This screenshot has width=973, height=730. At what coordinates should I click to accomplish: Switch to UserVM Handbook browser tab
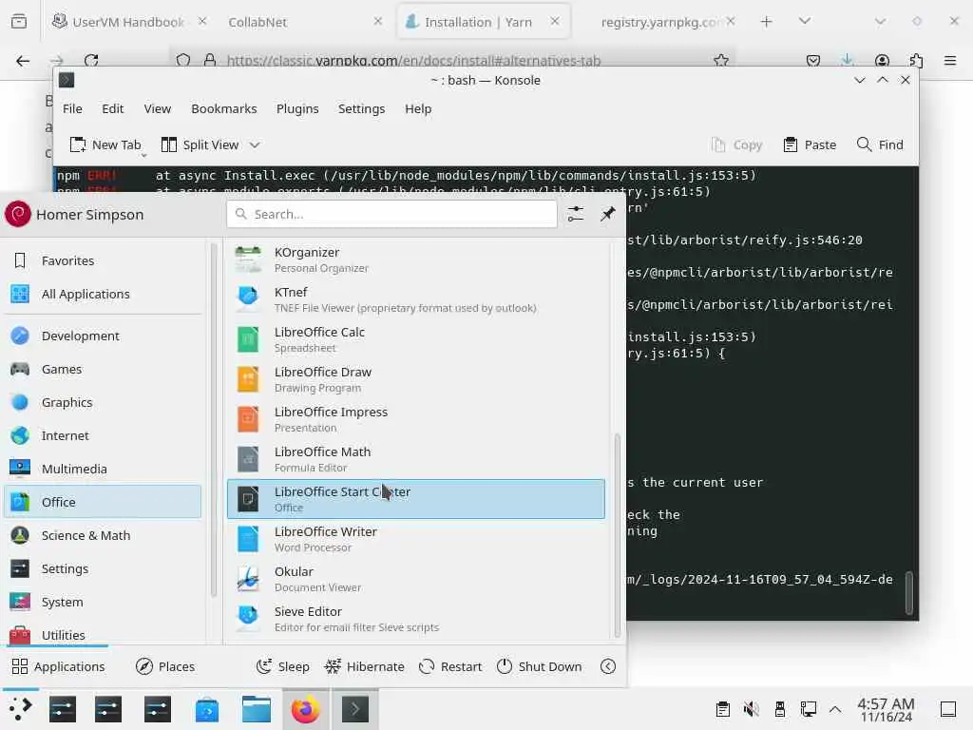pos(128,22)
